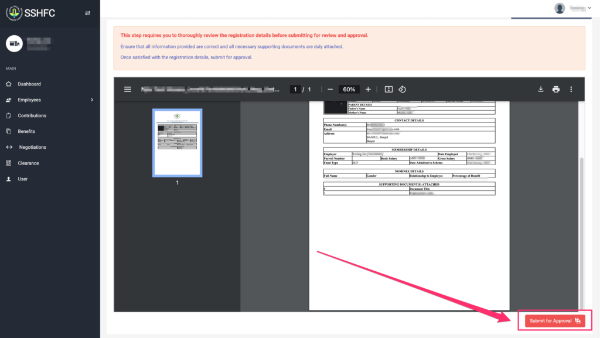
Task: Zoom out the PDF with minus icon
Action: pyautogui.click(x=330, y=89)
